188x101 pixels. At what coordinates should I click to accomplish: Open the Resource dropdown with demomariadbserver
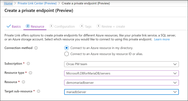(x=121, y=83)
